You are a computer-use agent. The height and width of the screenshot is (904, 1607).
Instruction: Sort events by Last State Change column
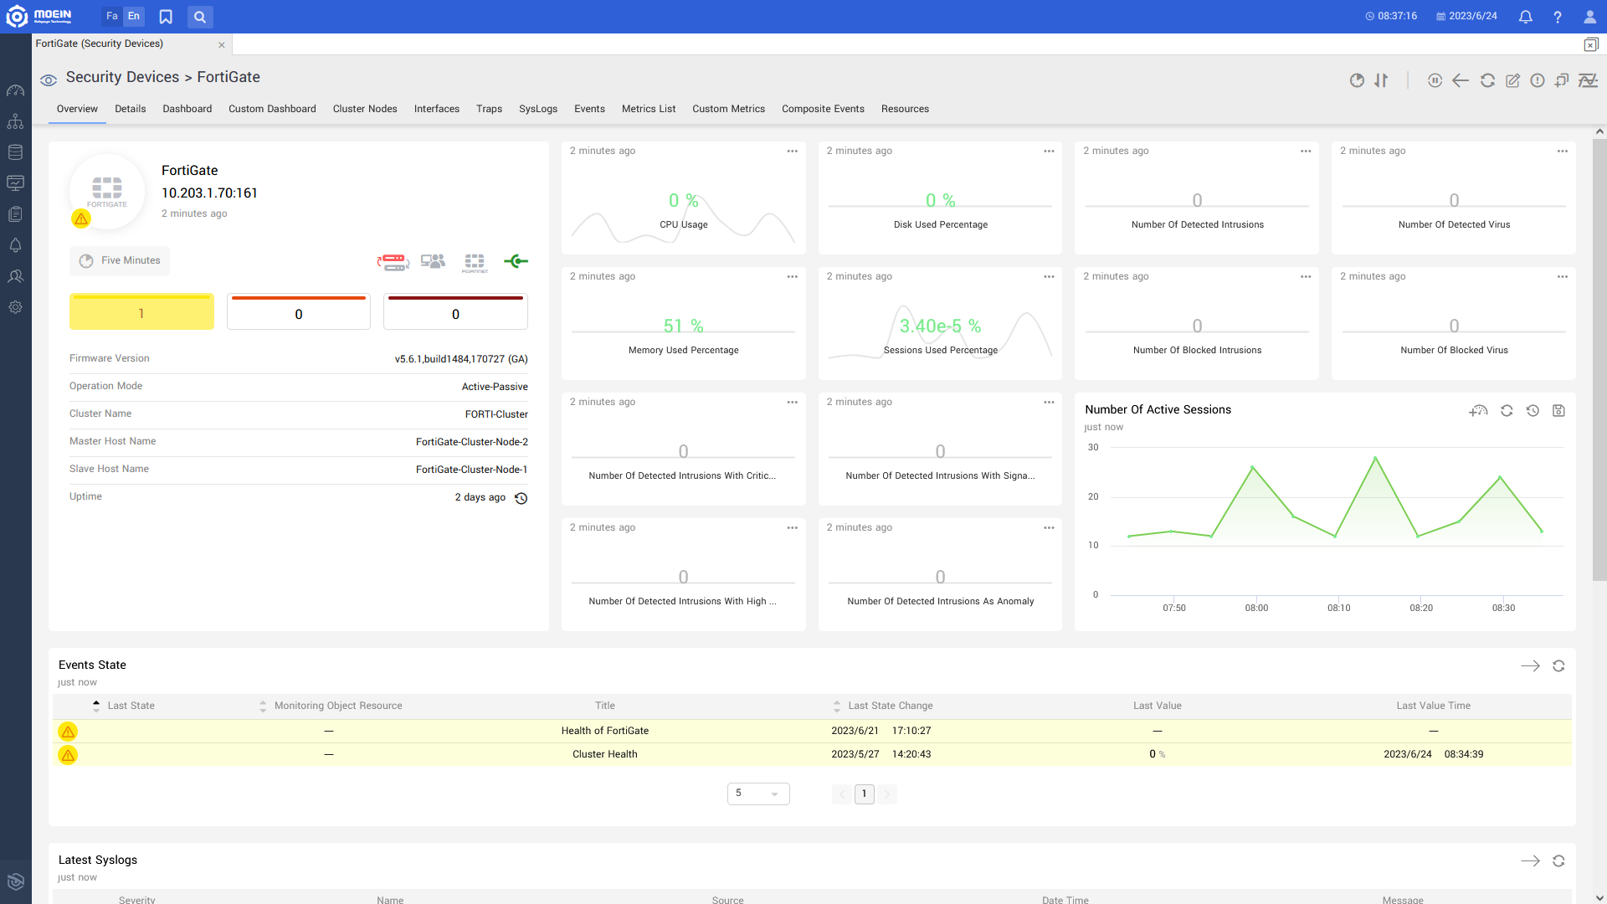(837, 706)
